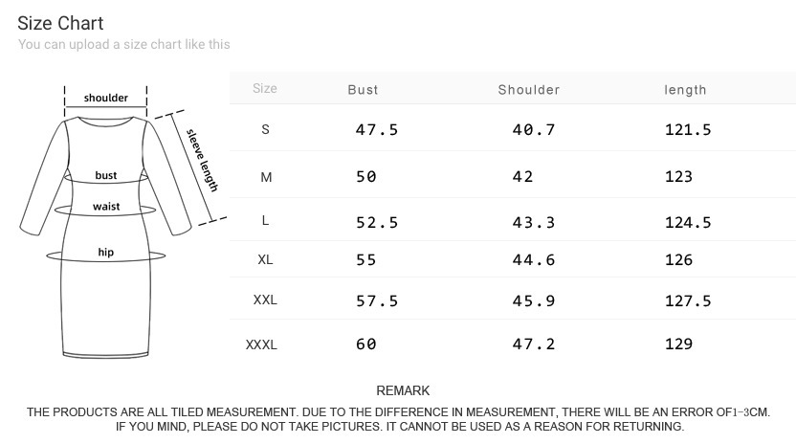Click the Shoulder column header
The width and height of the screenshot is (796, 444).
click(x=528, y=90)
